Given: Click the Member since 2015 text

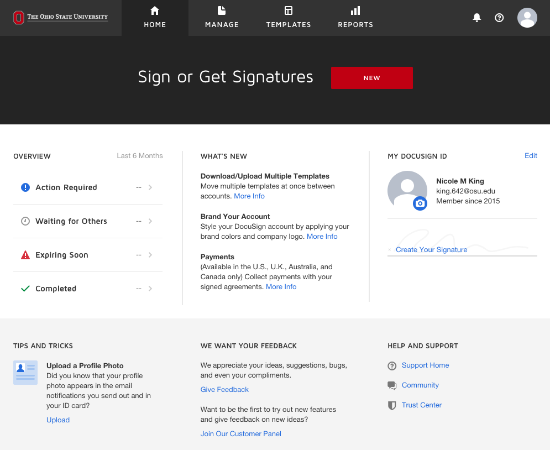Looking at the screenshot, I should coord(468,201).
